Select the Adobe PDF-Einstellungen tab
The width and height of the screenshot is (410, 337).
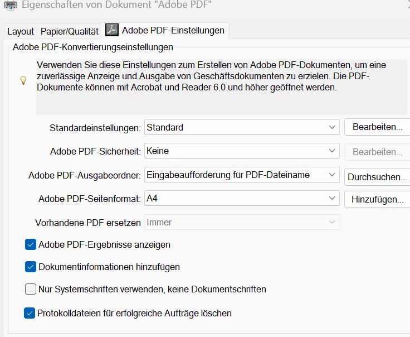coord(165,30)
